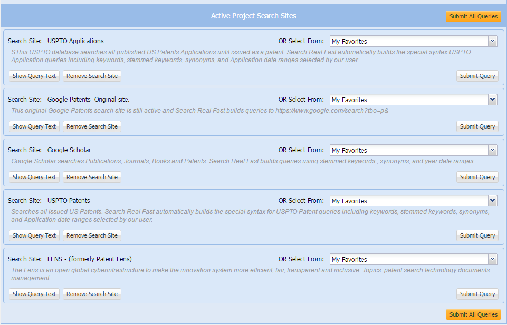Click the Google Patents -Original site. name
The height and width of the screenshot is (325, 507).
(x=88, y=100)
